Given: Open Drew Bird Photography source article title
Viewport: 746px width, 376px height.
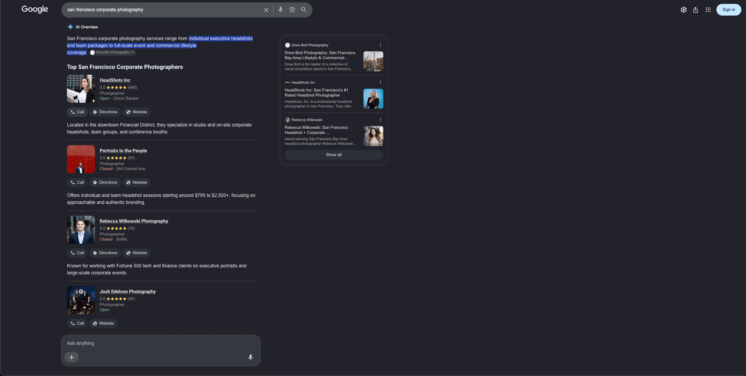Looking at the screenshot, I should (x=320, y=55).
